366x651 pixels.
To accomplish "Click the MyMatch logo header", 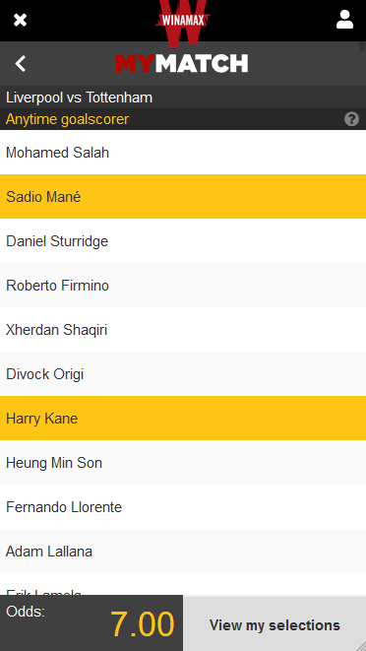I will click(x=182, y=63).
